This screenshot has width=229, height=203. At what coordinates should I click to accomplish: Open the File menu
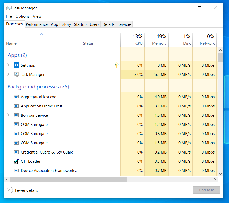pos(9,16)
